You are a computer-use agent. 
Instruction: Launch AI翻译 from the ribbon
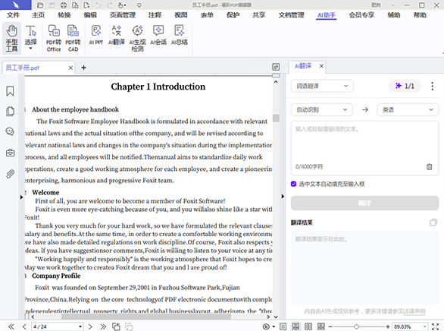pyautogui.click(x=117, y=36)
